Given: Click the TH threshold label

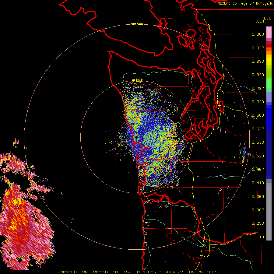Looking at the screenshot, I should tap(262, 237).
